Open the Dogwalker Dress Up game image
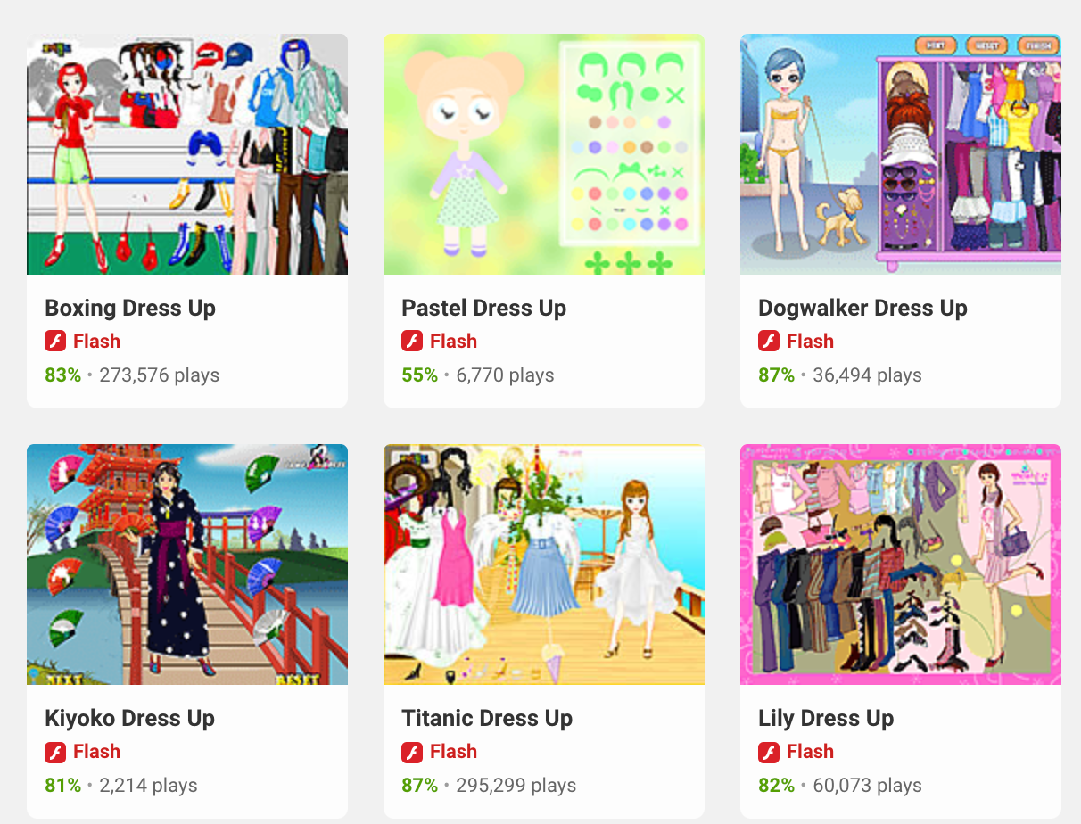The image size is (1081, 824). 901,154
